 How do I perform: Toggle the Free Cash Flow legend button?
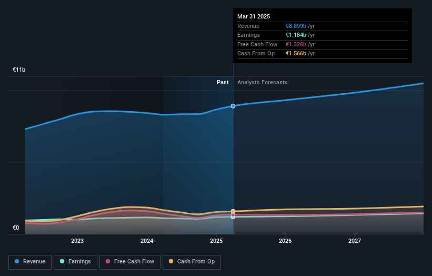[130, 262]
